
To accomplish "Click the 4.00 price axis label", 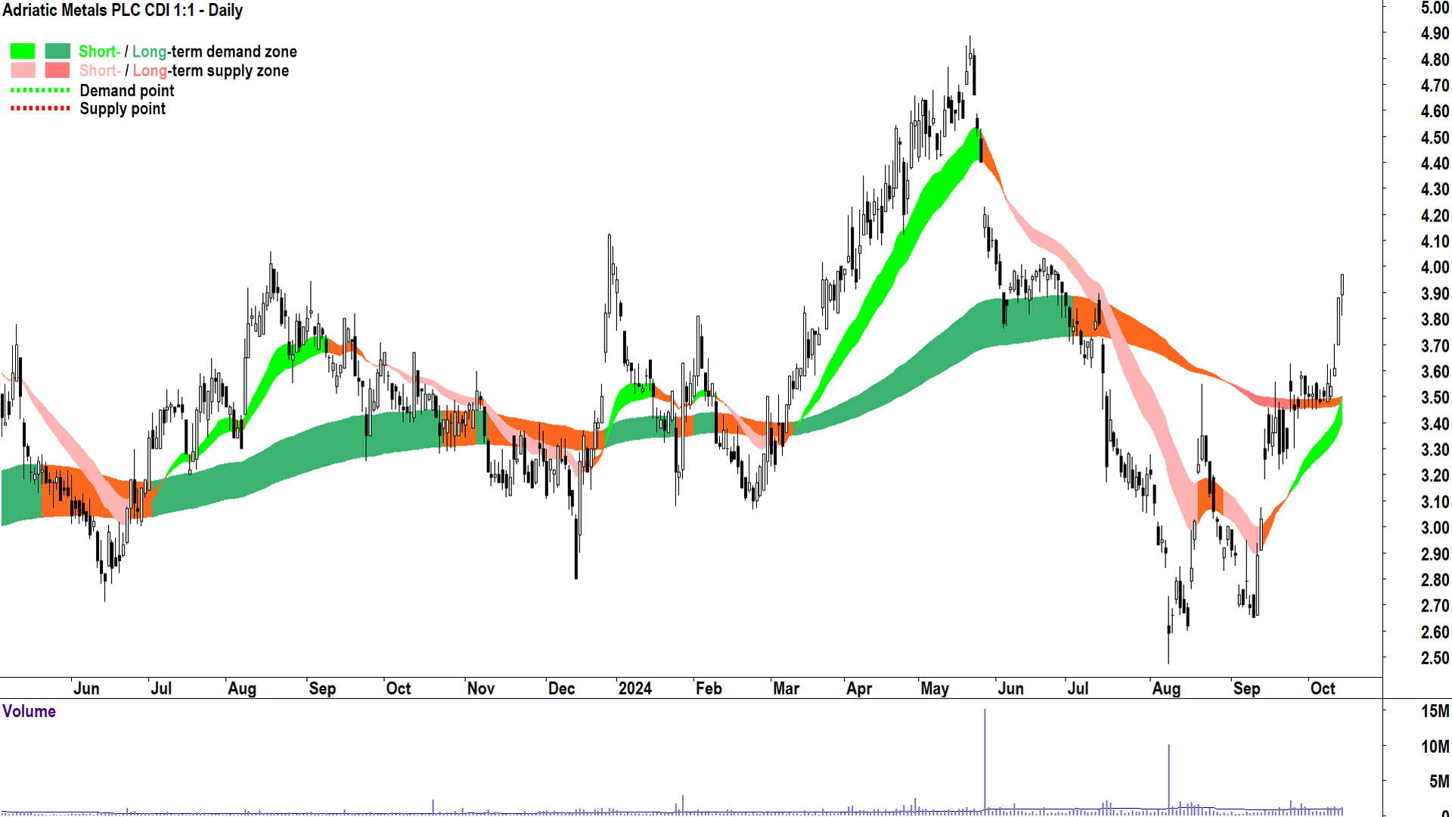I will coord(1435,267).
